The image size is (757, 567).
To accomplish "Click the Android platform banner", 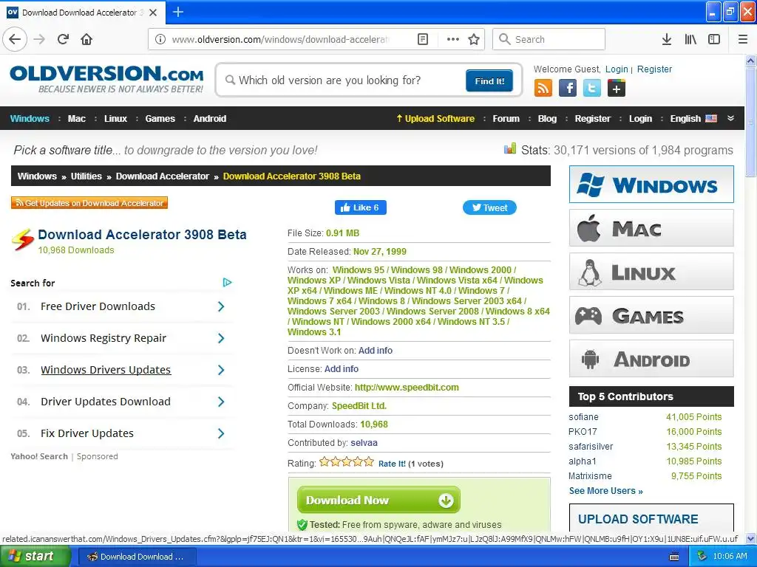I will 651,359.
